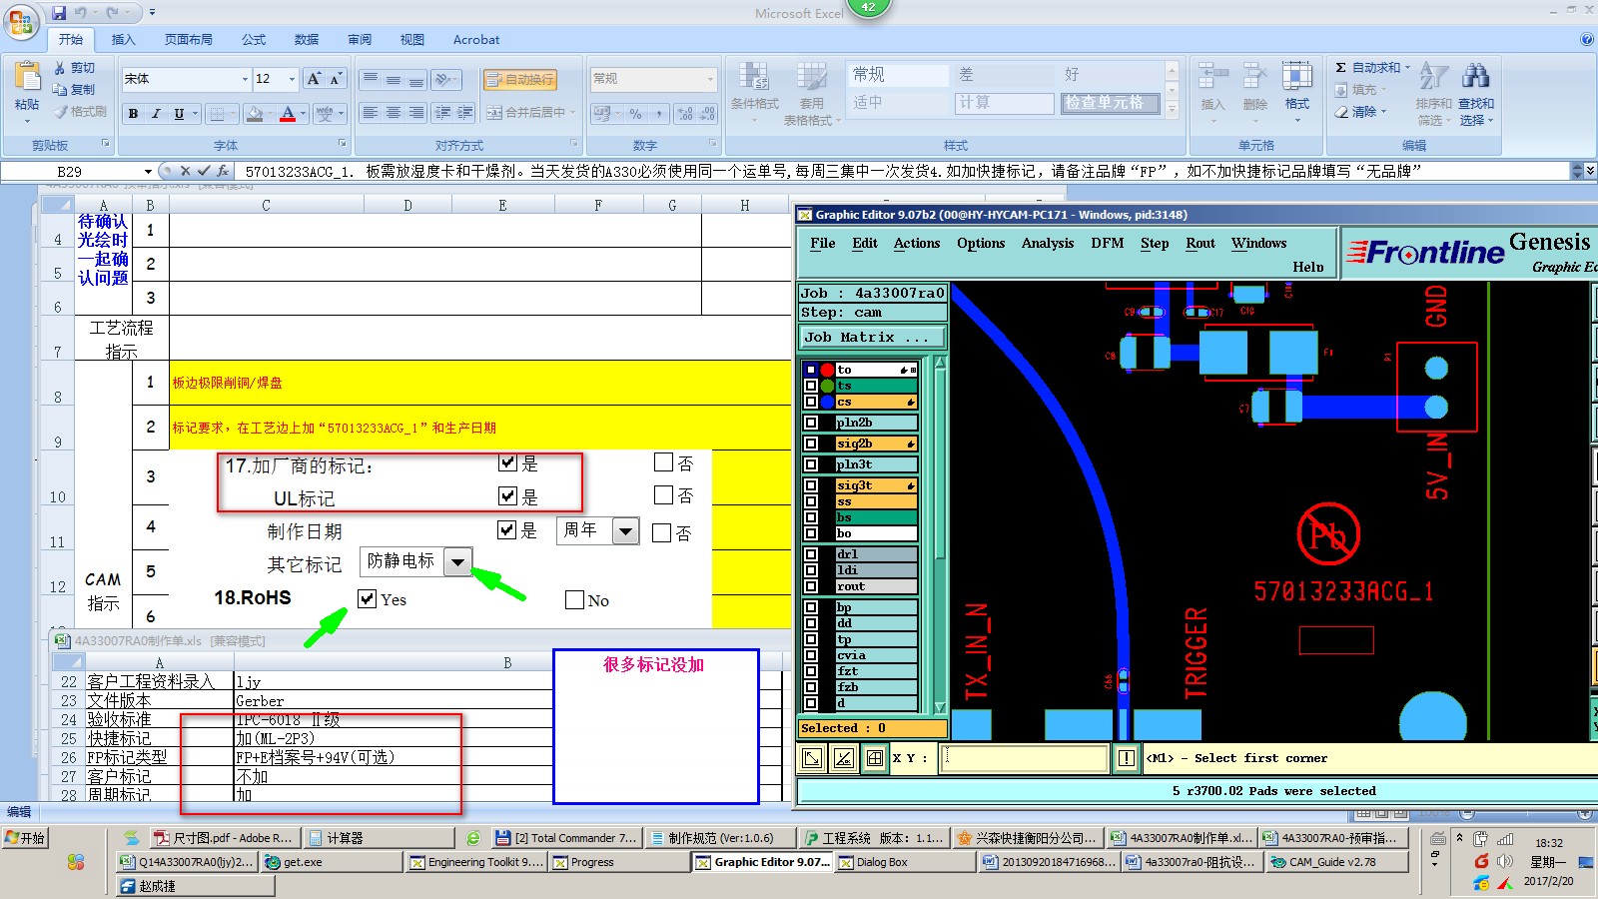
Task: Open the 防静电标 marker dropdown arrow
Action: pyautogui.click(x=457, y=561)
